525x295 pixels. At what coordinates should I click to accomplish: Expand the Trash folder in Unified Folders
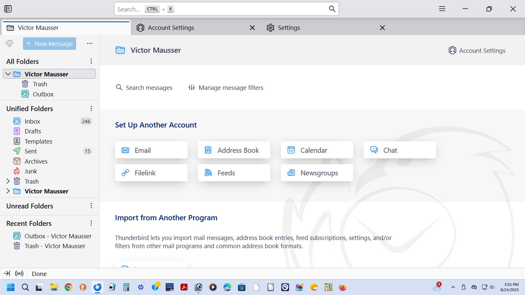(8, 181)
